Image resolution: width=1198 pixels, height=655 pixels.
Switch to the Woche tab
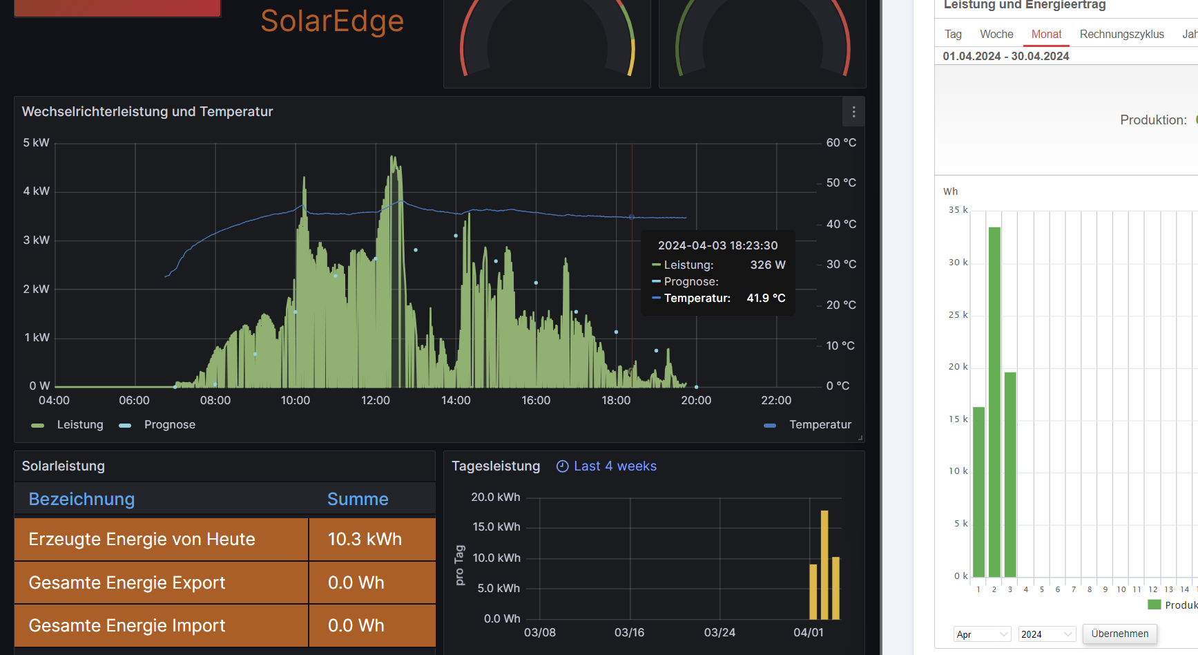pyautogui.click(x=996, y=35)
